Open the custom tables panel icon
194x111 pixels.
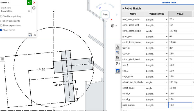coord(118,58)
